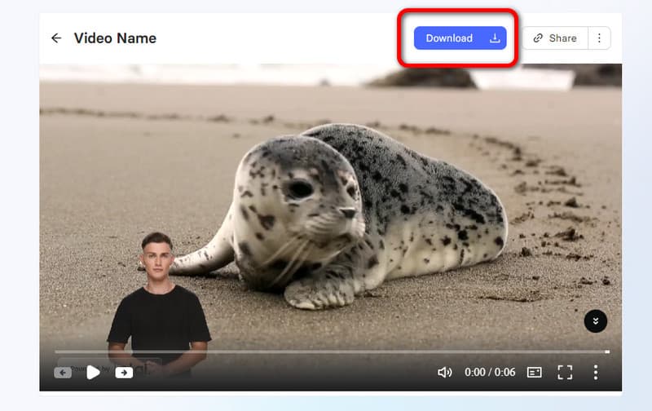Click the 0:00 / 0:06 time display
The width and height of the screenshot is (652, 411).
click(490, 372)
